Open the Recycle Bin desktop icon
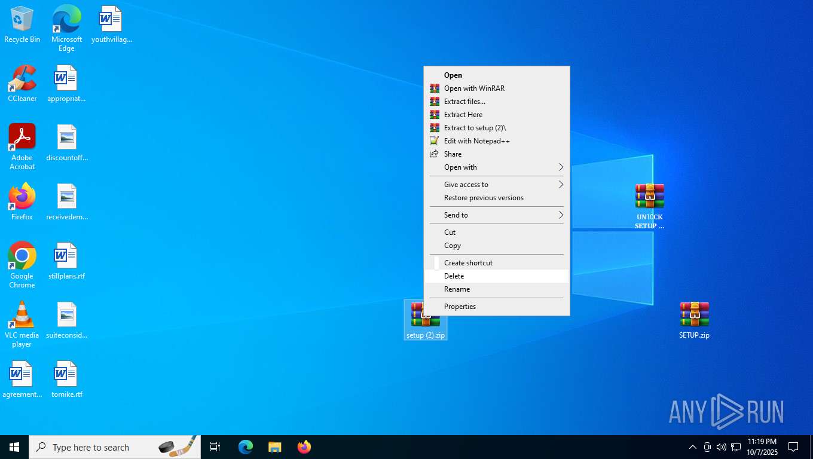The width and height of the screenshot is (813, 459). point(22,25)
